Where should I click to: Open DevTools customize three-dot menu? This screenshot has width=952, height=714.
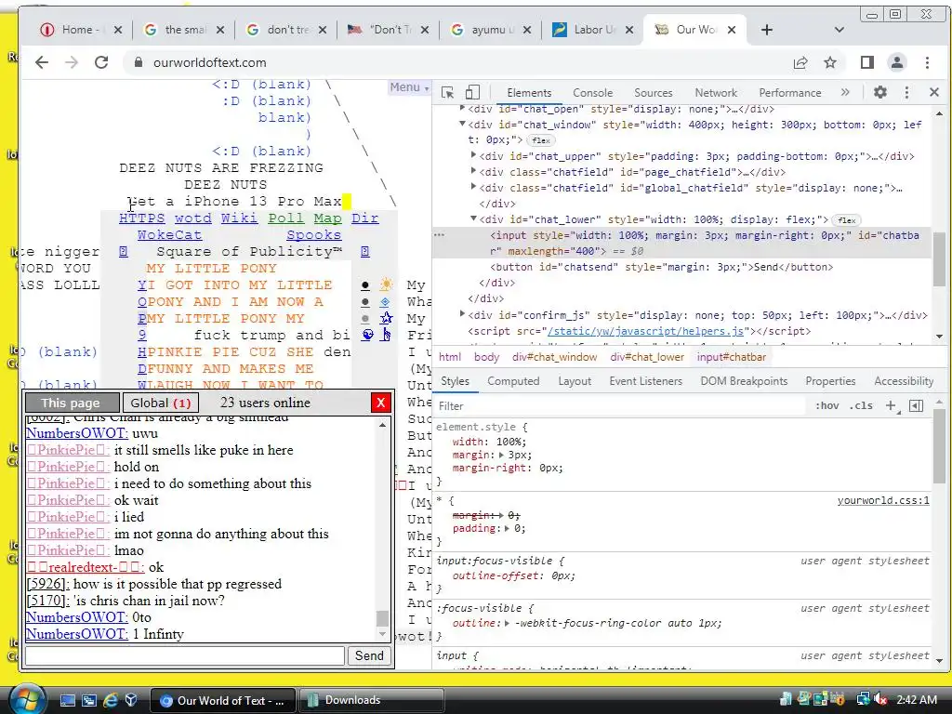[906, 92]
